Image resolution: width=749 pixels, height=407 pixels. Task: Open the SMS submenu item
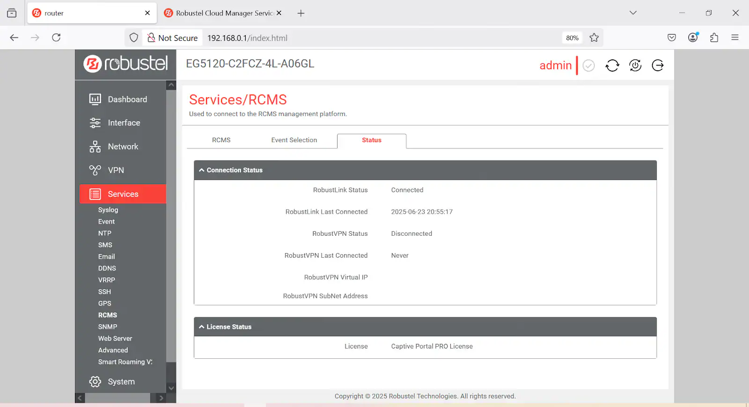click(x=105, y=245)
